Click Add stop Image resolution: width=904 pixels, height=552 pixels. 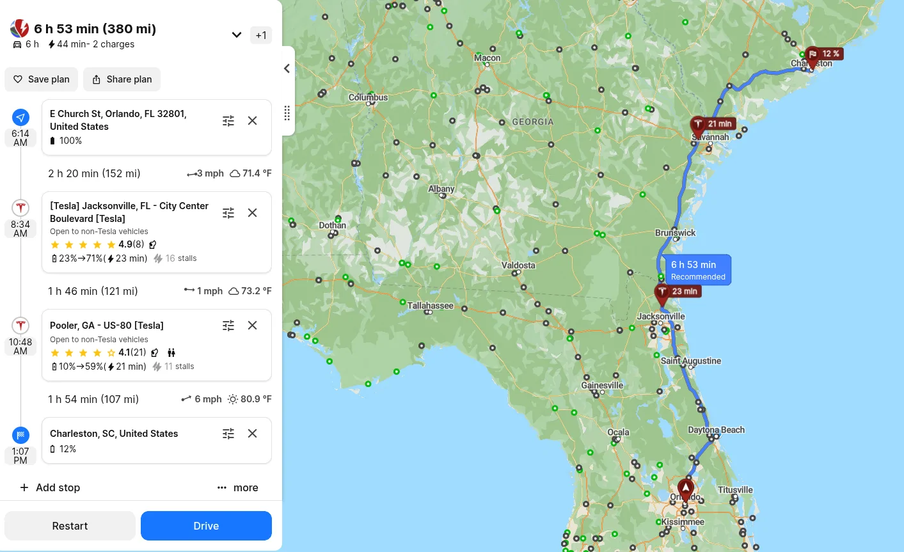50,487
